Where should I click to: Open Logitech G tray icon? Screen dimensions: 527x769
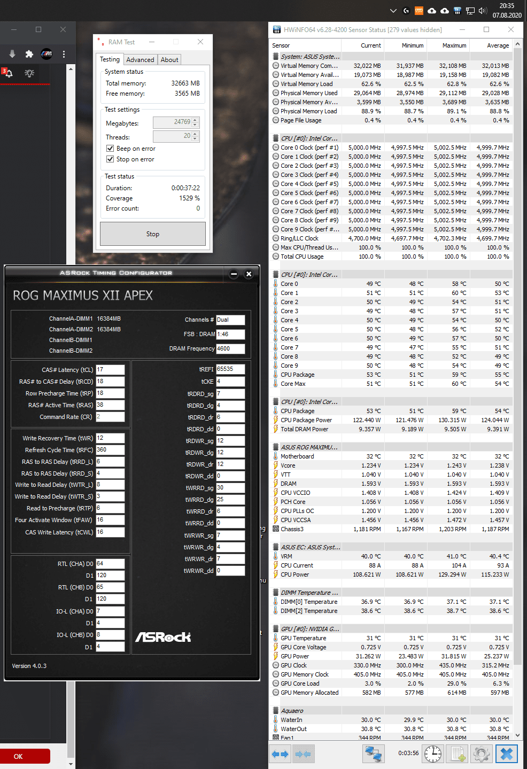(x=406, y=11)
